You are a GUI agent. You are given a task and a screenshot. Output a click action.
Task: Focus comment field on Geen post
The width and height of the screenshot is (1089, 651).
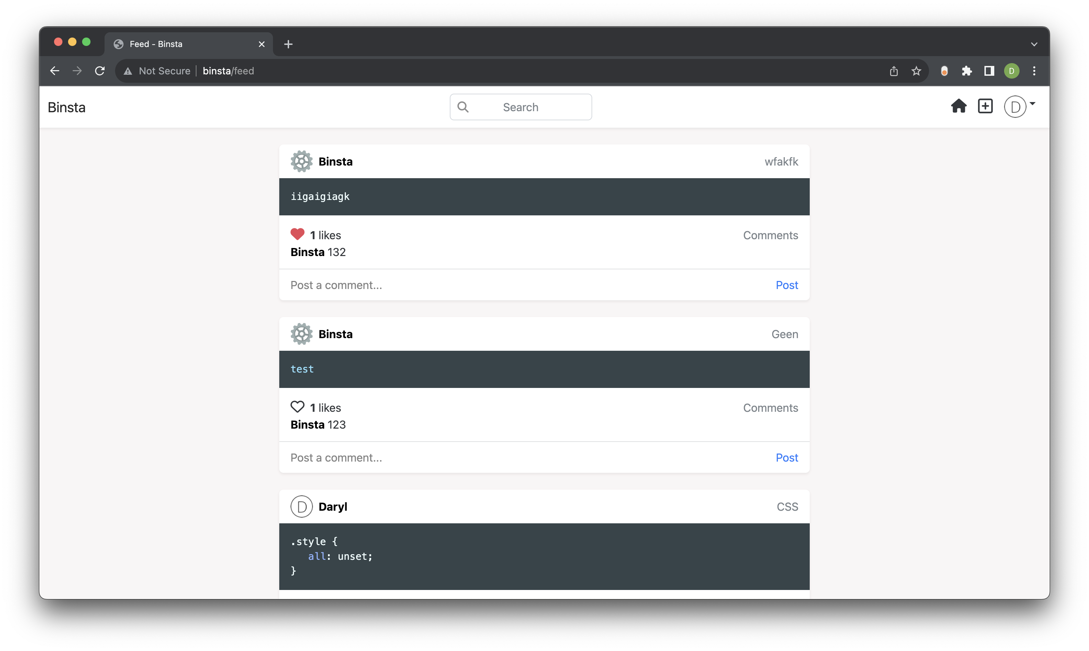point(527,457)
